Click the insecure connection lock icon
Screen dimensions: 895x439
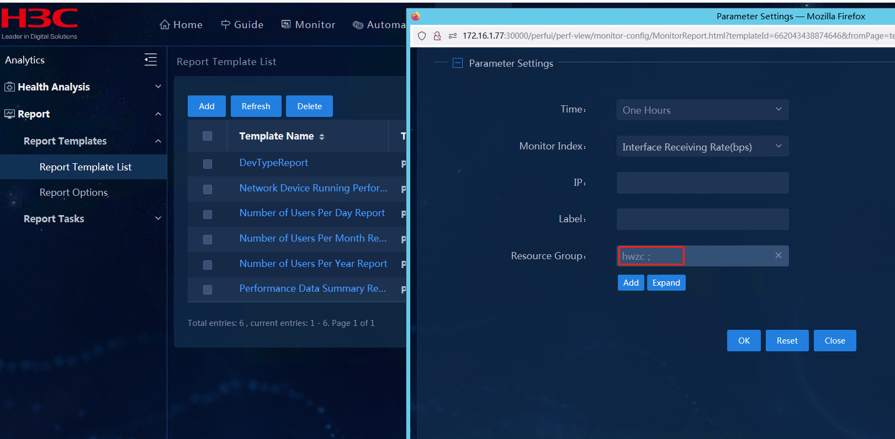(437, 36)
